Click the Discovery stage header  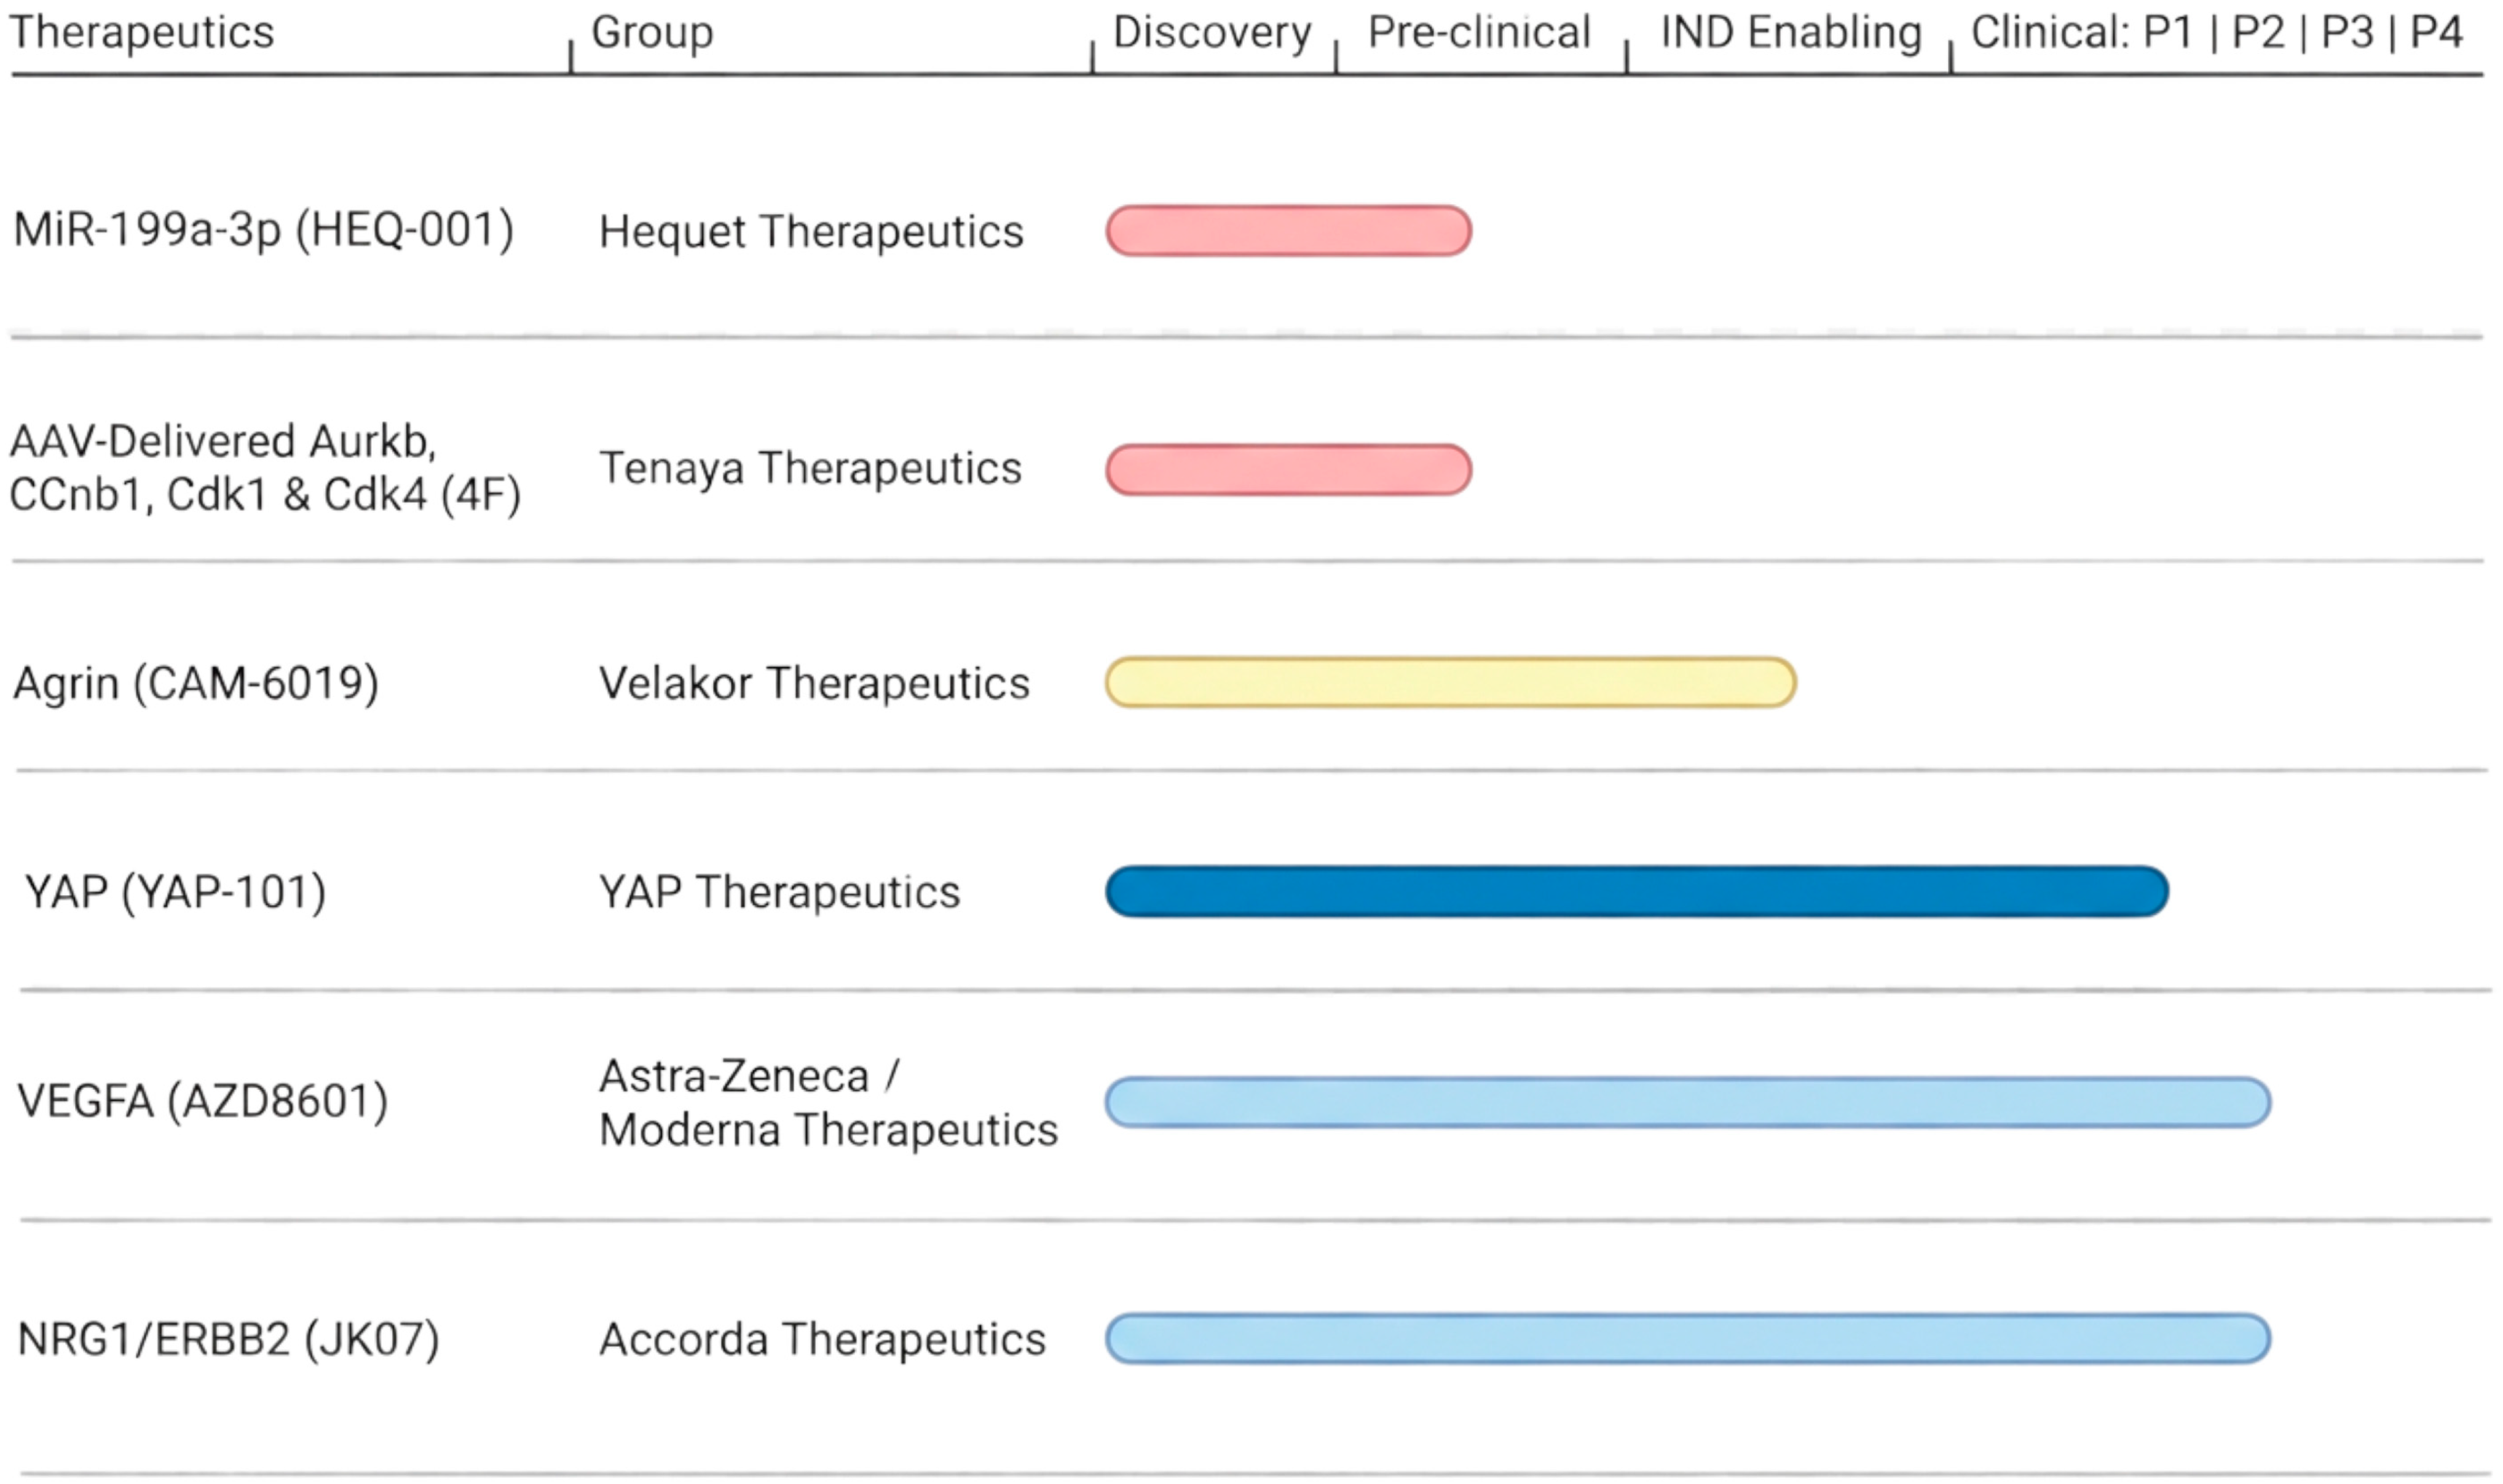(1212, 32)
